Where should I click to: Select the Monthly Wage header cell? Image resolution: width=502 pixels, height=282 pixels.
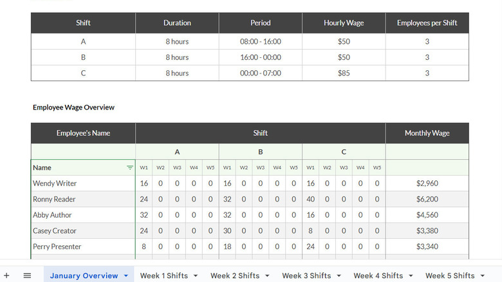click(427, 133)
